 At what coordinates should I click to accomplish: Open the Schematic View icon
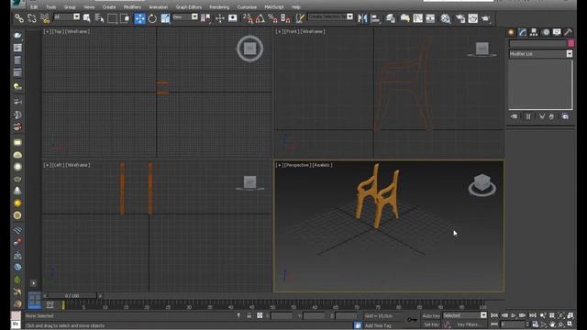[x=430, y=18]
